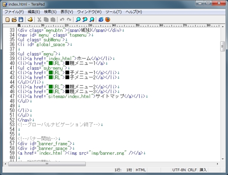This screenshot has width=228, height=175.
Task: Click the vertical scrollbar thumb
Action: pyautogui.click(x=223, y=46)
